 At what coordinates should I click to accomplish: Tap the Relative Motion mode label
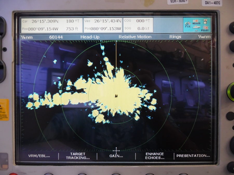coord(135,37)
